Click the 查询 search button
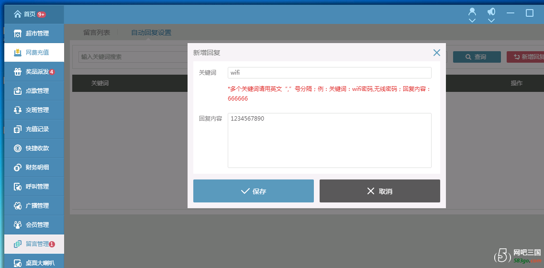The width and height of the screenshot is (544, 268). (x=477, y=57)
